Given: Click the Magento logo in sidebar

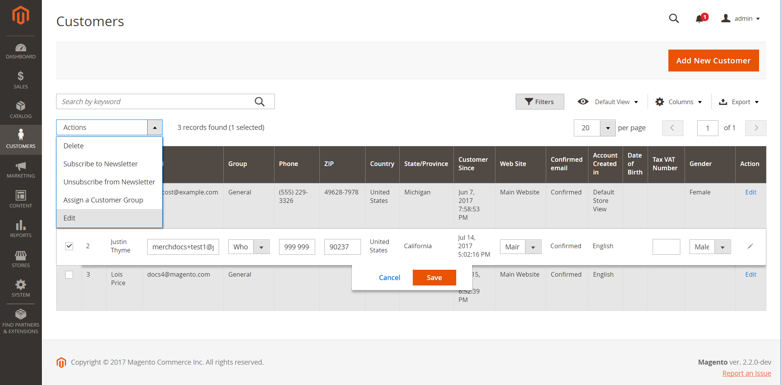Looking at the screenshot, I should click(x=21, y=16).
